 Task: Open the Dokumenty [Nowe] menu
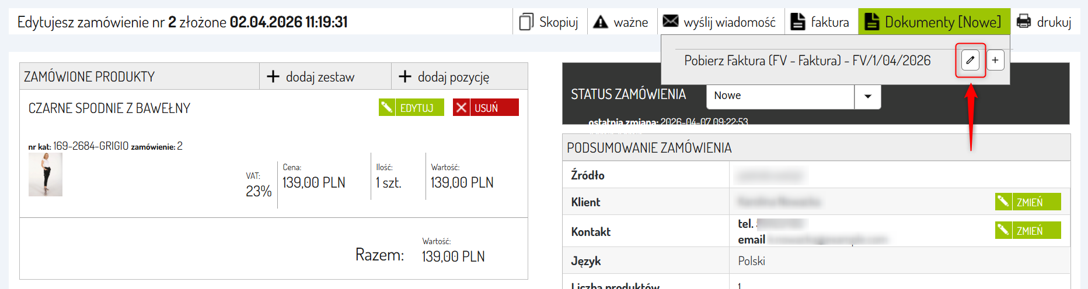(934, 22)
